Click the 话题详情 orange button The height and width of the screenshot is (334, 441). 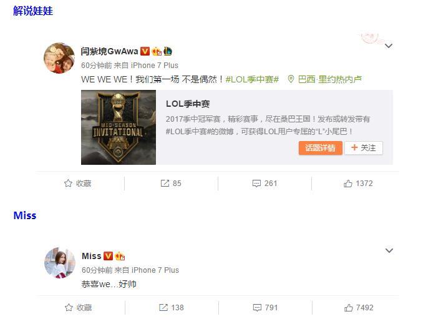(321, 148)
